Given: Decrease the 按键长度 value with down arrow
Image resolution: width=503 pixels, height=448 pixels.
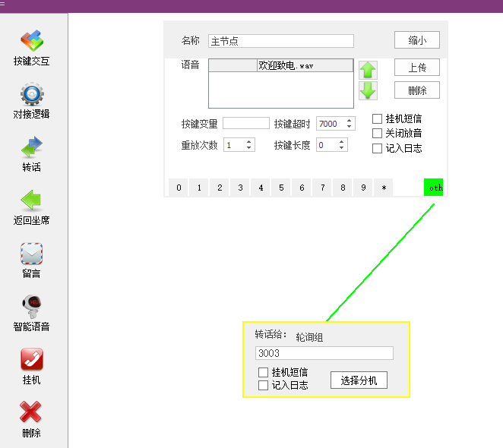Looking at the screenshot, I should coord(341,148).
